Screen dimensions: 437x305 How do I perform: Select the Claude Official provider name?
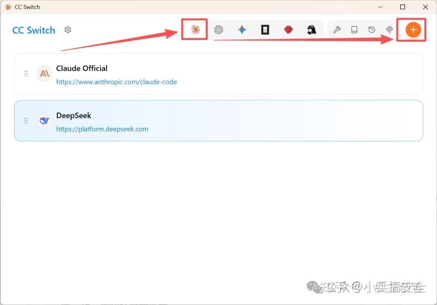click(82, 68)
